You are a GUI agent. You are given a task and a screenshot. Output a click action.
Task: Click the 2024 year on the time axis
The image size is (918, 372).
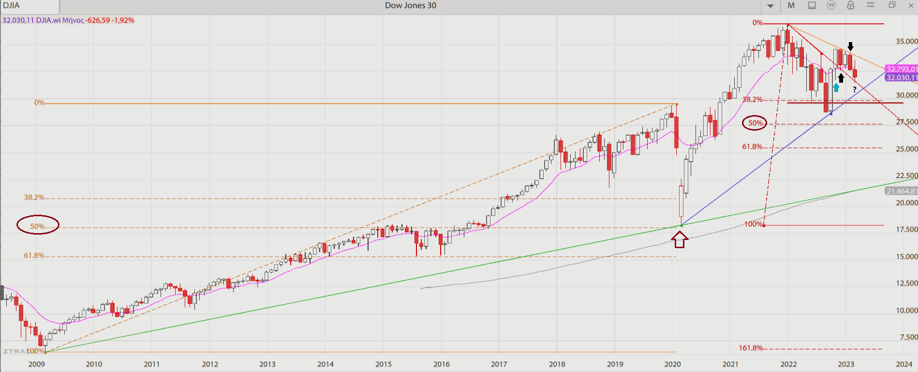coord(904,364)
